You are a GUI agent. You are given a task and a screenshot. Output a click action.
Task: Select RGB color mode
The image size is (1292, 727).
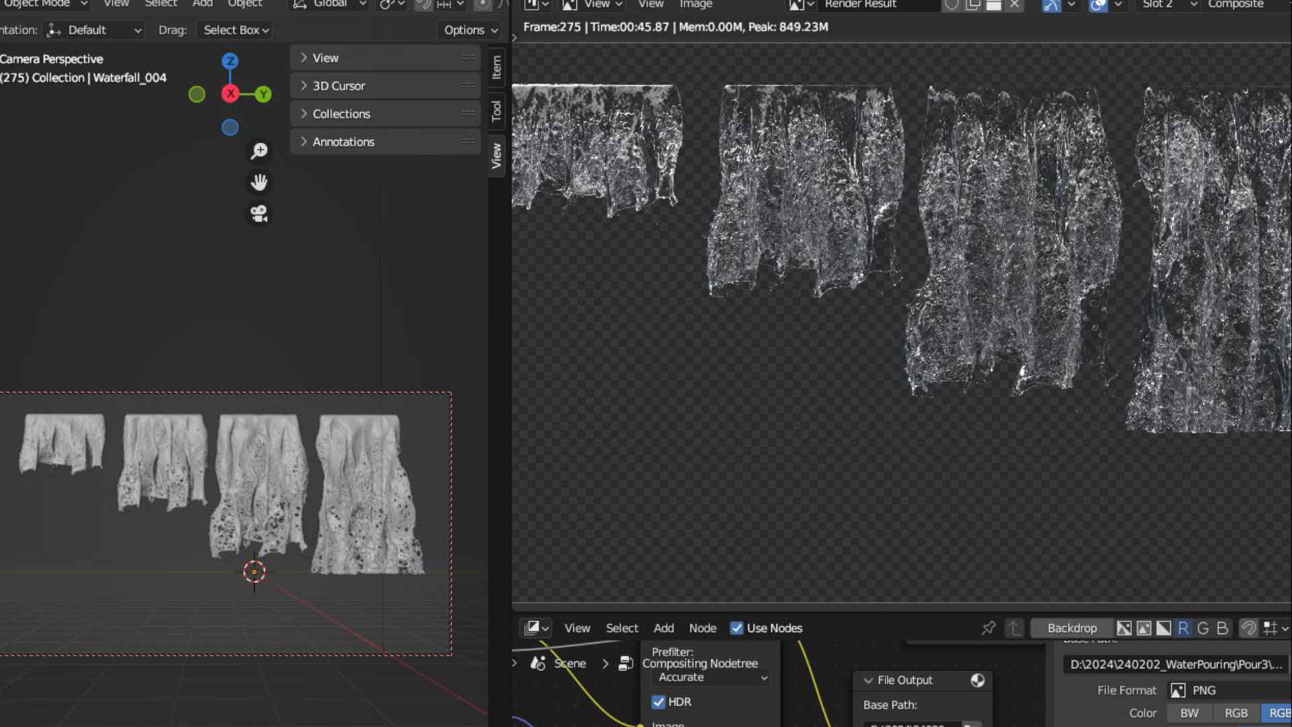pos(1235,714)
